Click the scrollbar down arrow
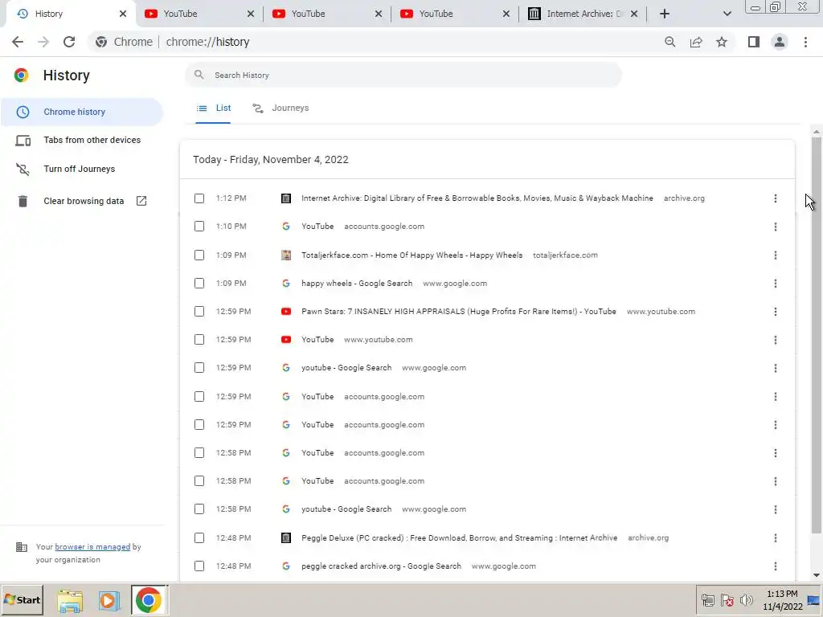Image resolution: width=823 pixels, height=617 pixels. [x=817, y=575]
